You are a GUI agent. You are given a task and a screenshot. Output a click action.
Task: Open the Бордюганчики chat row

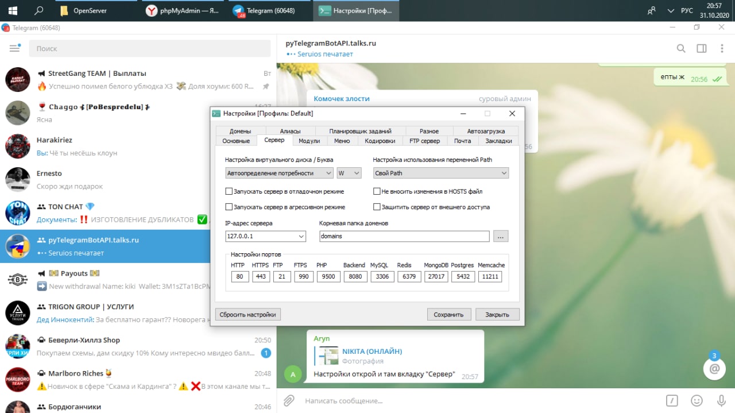tap(138, 405)
